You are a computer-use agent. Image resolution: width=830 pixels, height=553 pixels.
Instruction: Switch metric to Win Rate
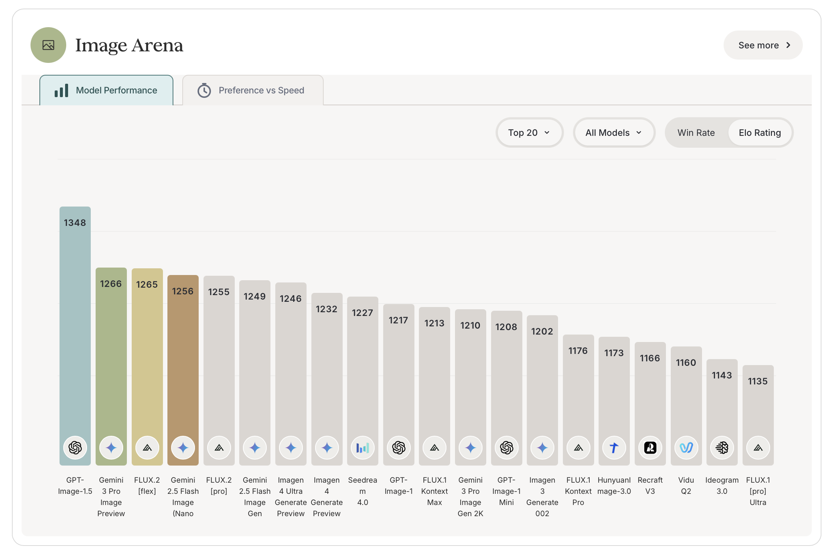coord(696,133)
